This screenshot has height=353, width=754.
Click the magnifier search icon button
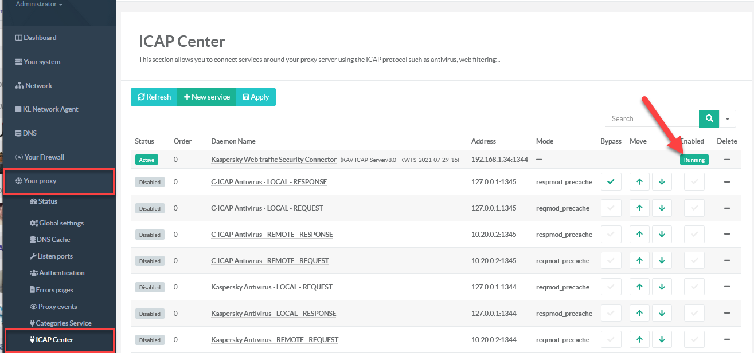pos(709,118)
